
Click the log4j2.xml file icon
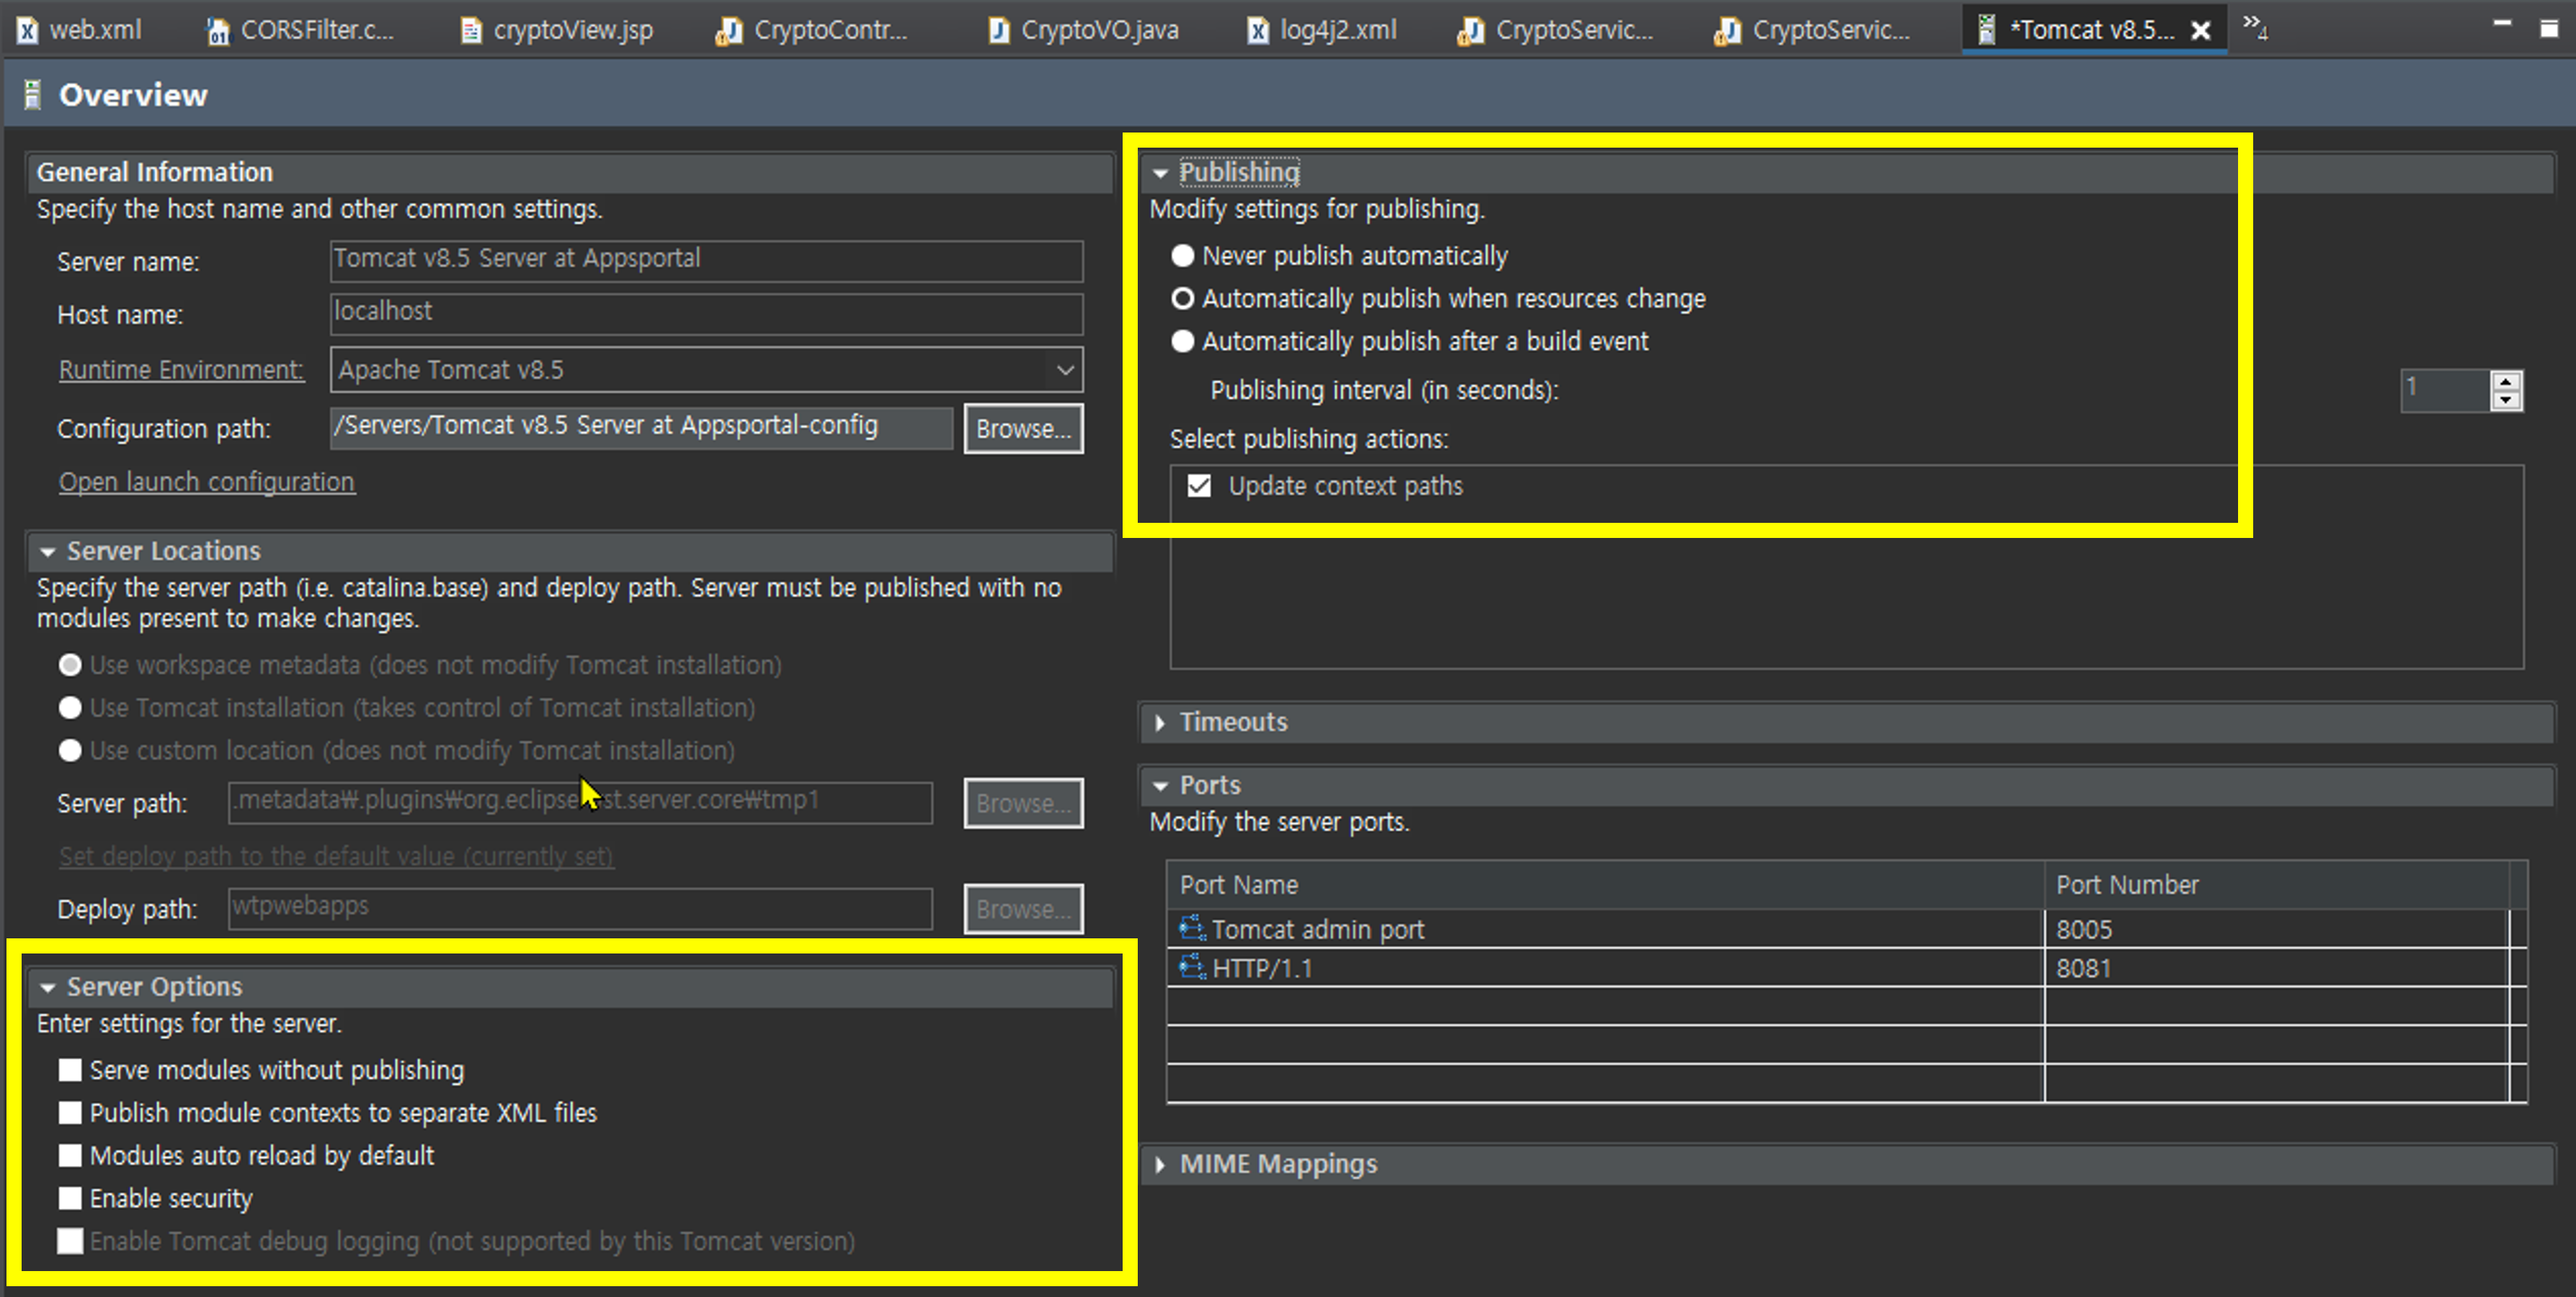tap(1258, 31)
